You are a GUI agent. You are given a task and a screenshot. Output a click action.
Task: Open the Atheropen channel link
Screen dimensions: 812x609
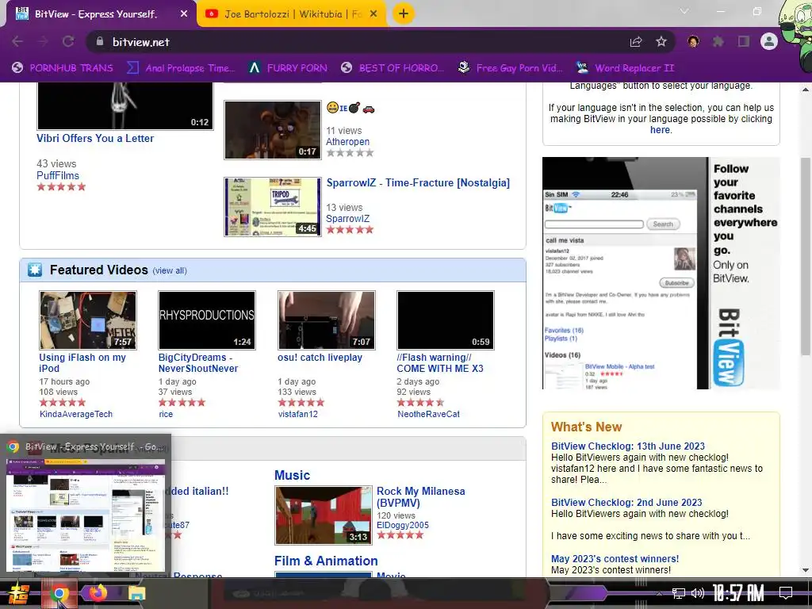347,141
